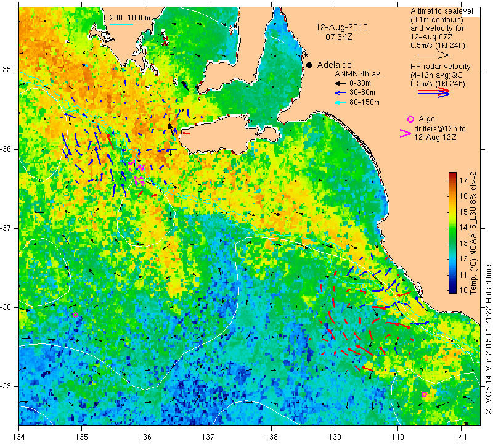Click the '12-Aug 12Z' drifter legend text

point(435,138)
